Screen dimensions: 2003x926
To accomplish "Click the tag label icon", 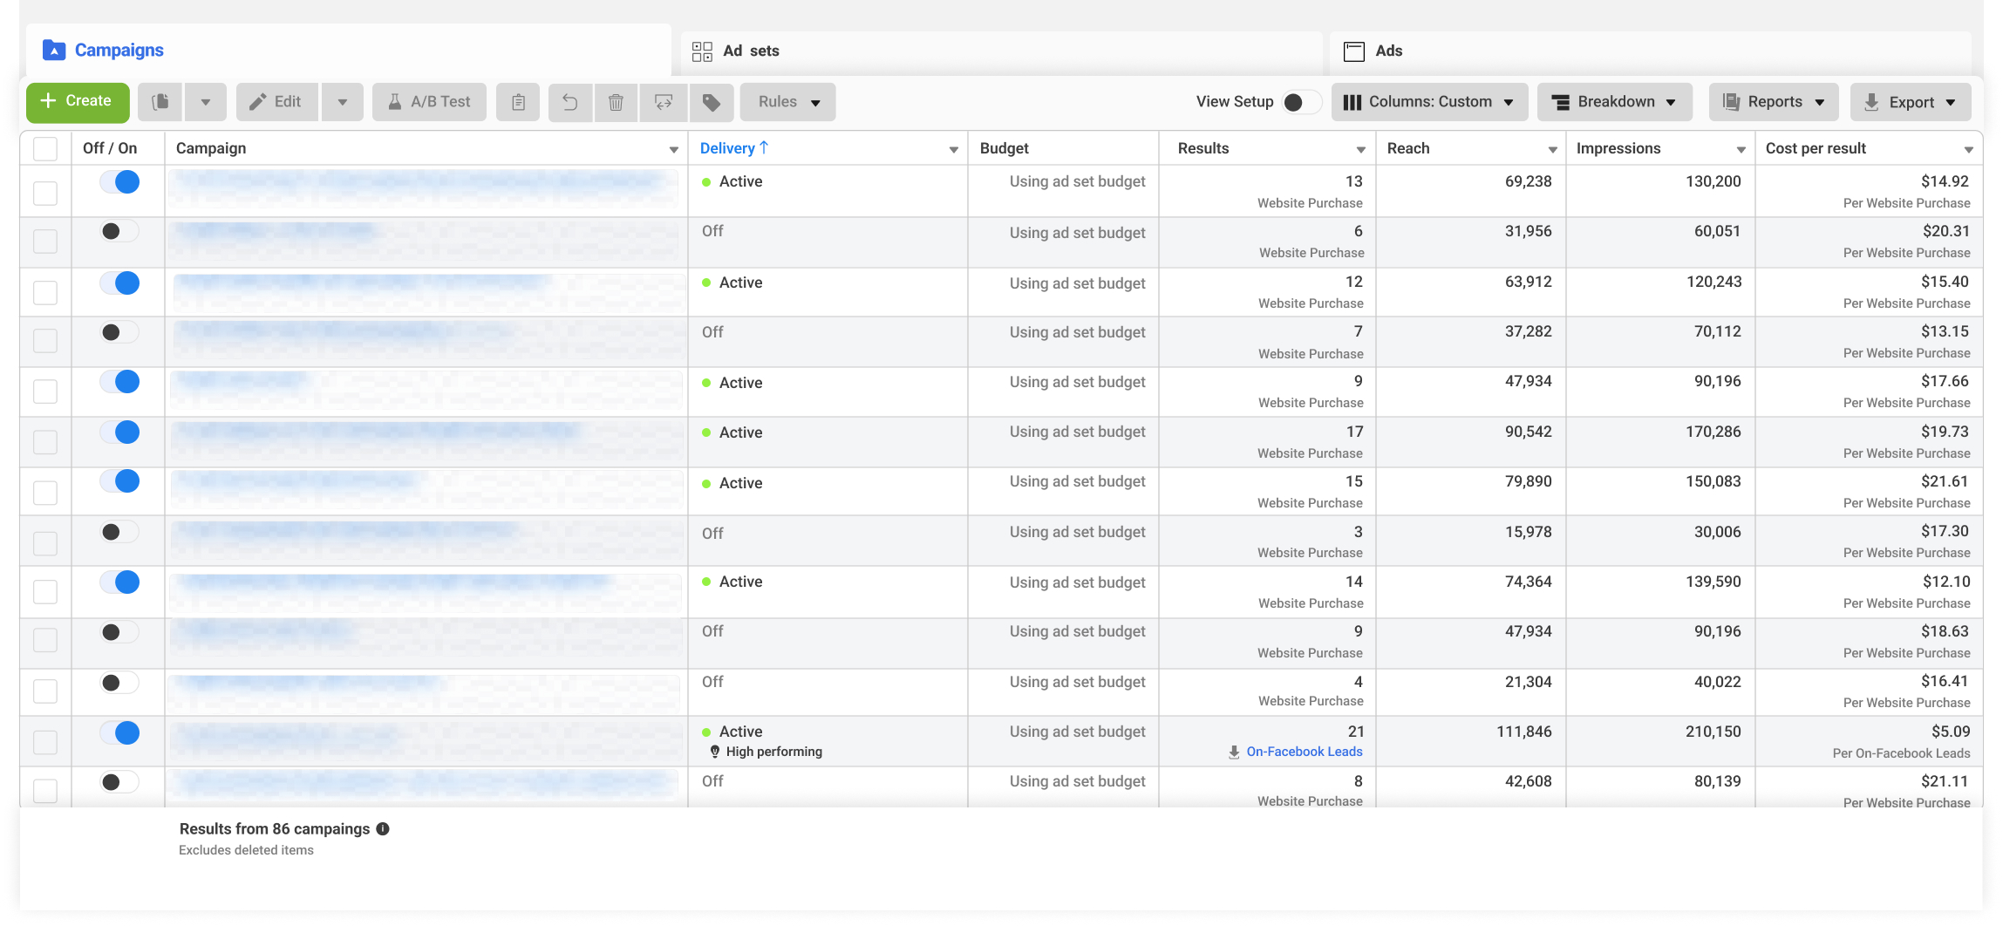I will point(712,102).
